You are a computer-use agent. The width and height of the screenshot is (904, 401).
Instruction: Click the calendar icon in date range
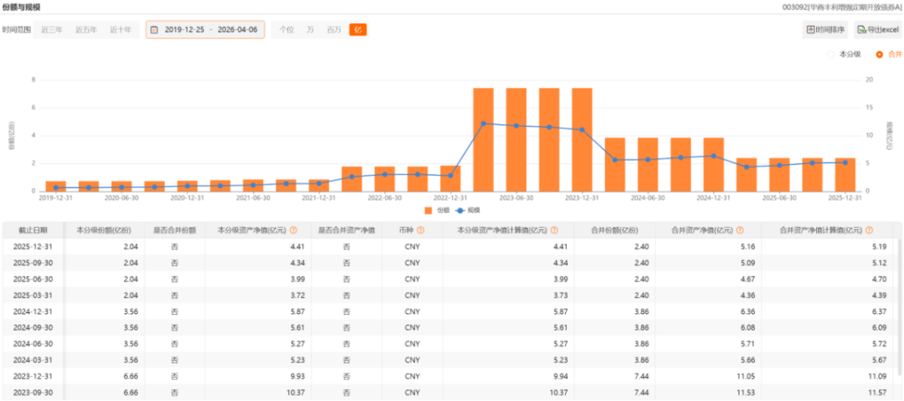coord(153,30)
